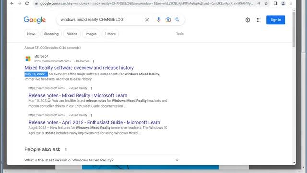Image resolution: width=307 pixels, height=173 pixels.
Task: View site info padlock icon
Action: point(36,3)
